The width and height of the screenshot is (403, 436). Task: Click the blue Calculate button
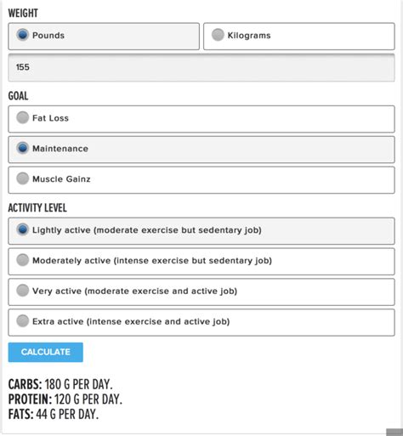pyautogui.click(x=46, y=352)
